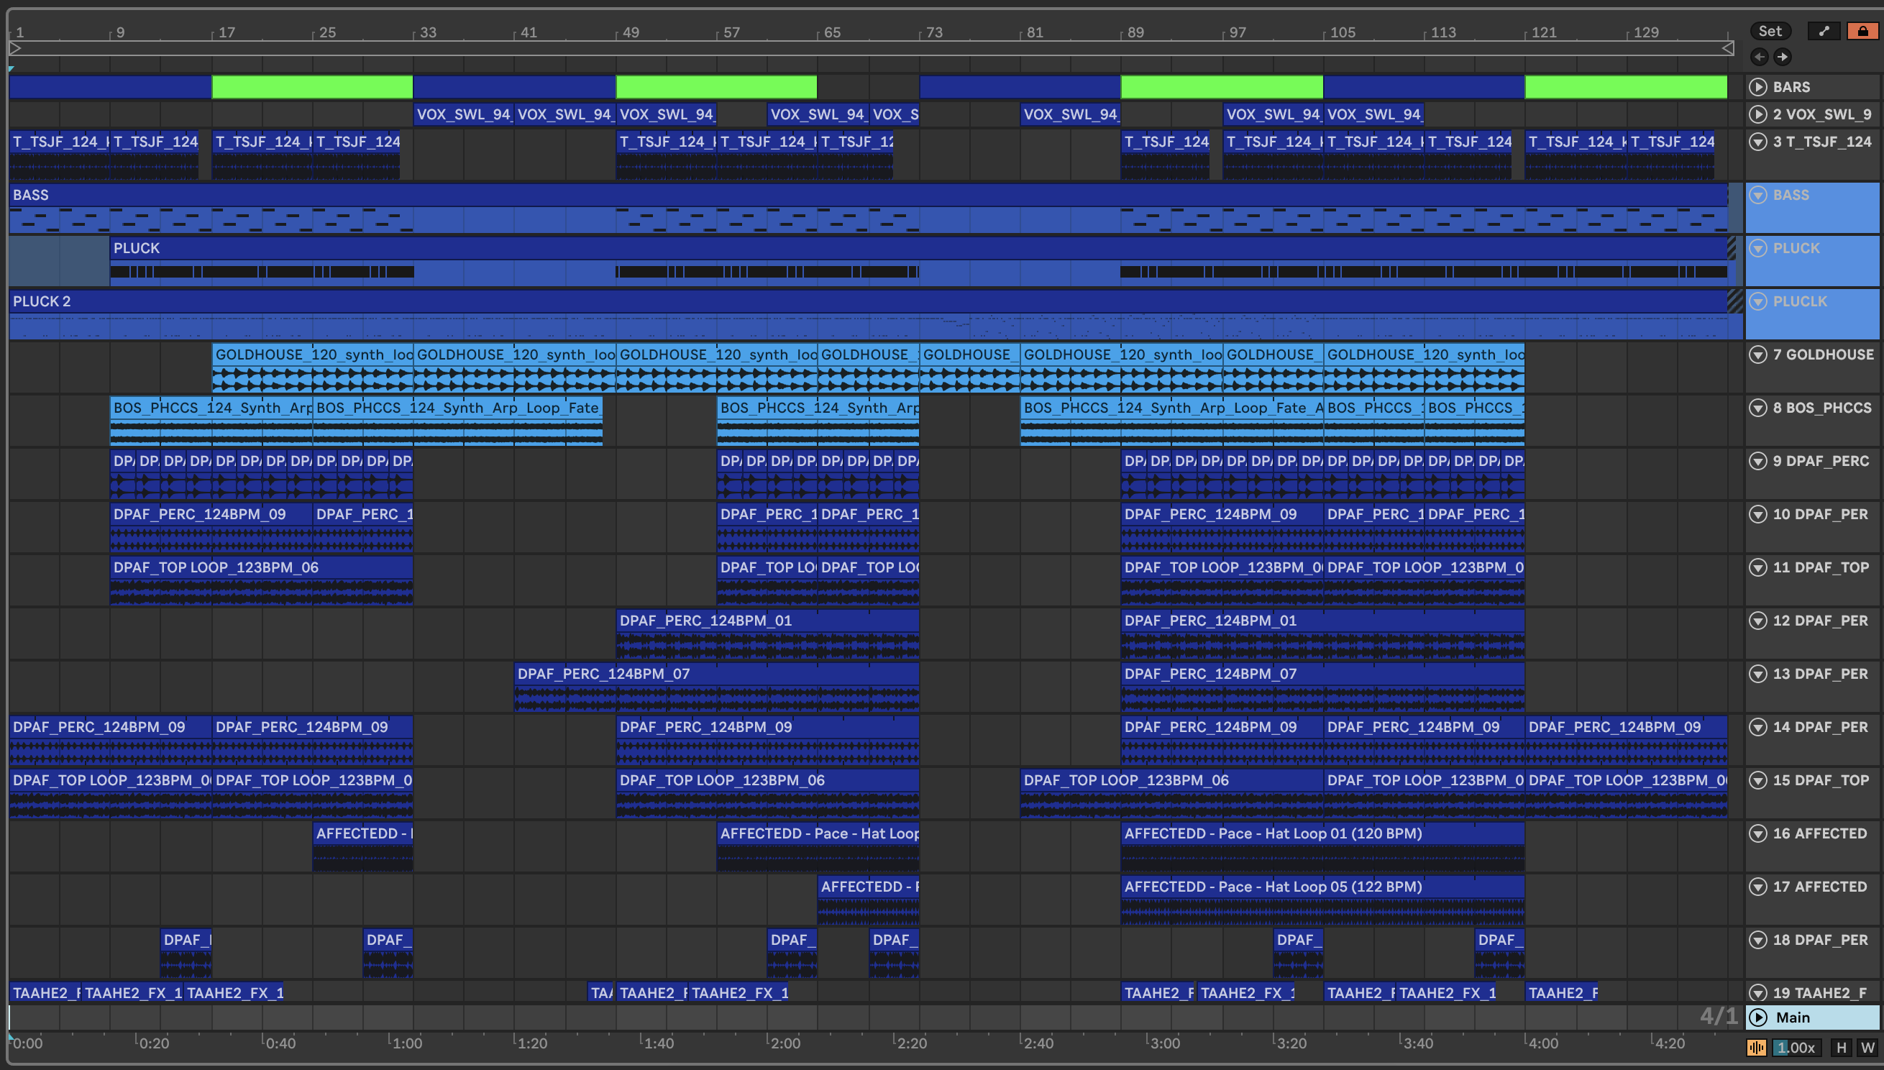Fold the 3 T_TSJF_124 track

pyautogui.click(x=1757, y=142)
